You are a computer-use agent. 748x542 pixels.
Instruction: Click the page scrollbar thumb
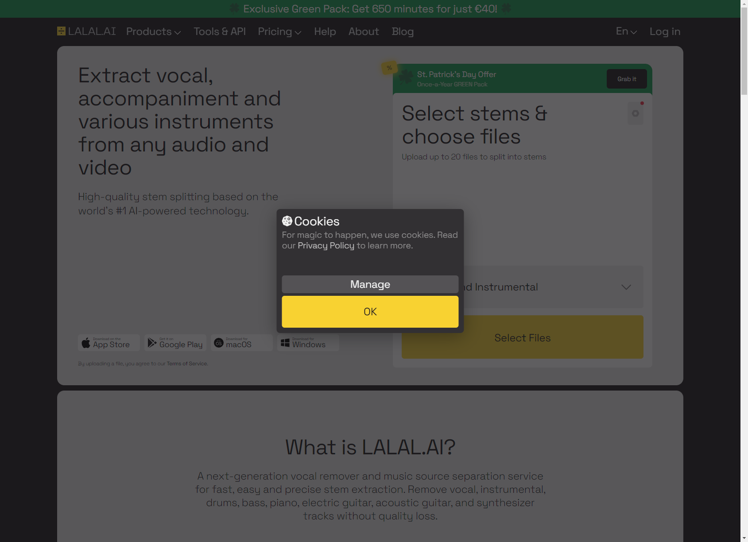(744, 51)
